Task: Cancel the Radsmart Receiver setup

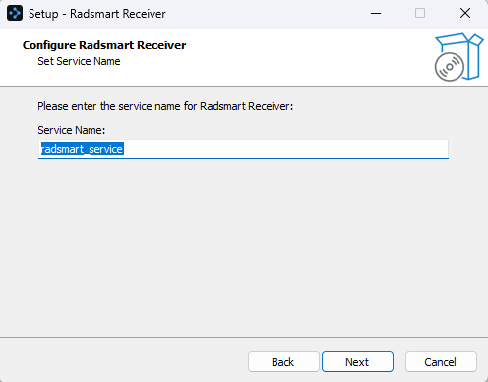Action: 441,362
